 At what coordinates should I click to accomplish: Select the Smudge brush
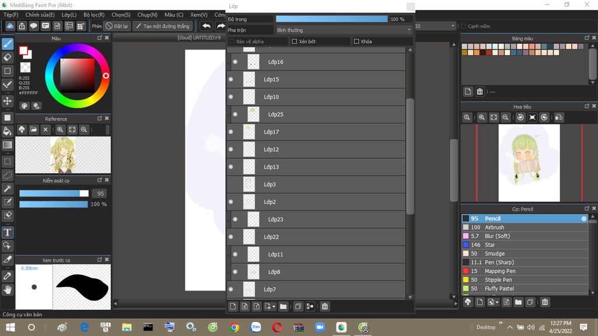point(525,254)
